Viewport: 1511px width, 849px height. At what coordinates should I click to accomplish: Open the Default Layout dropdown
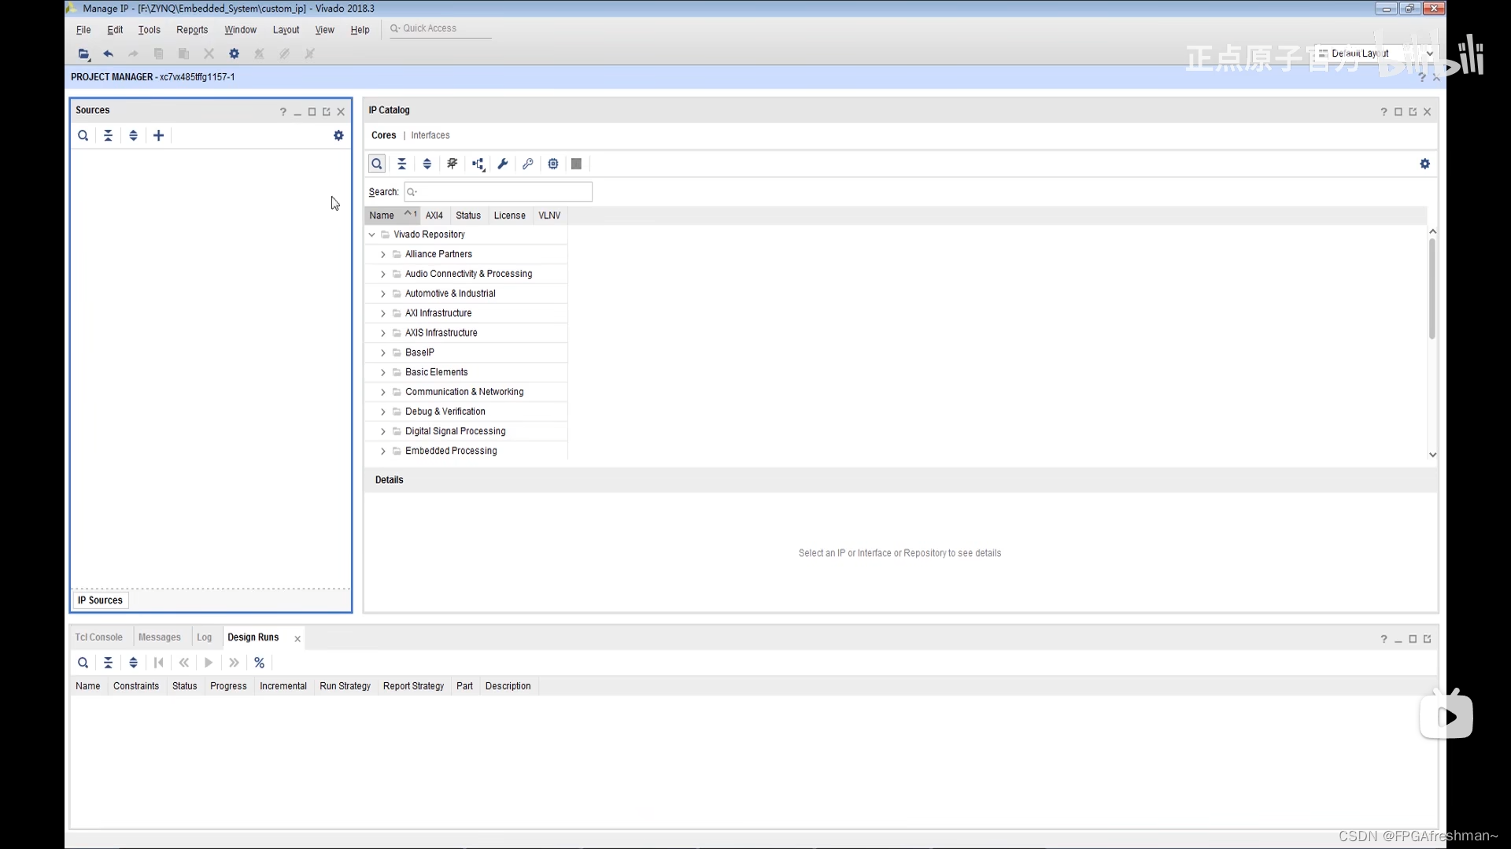click(x=1430, y=54)
